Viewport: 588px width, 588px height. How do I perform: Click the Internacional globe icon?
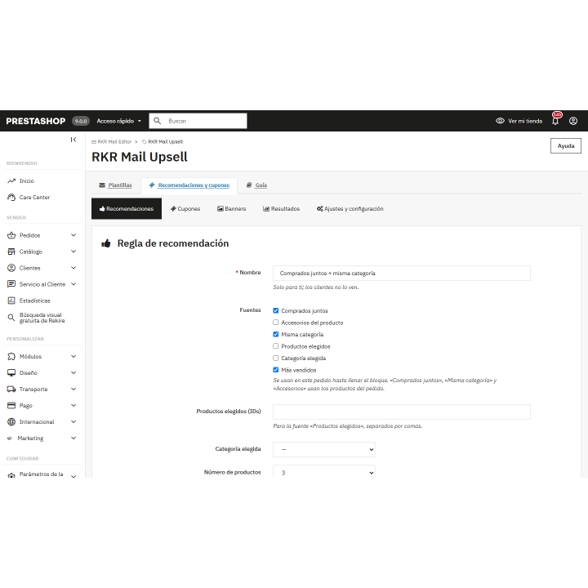coord(11,421)
